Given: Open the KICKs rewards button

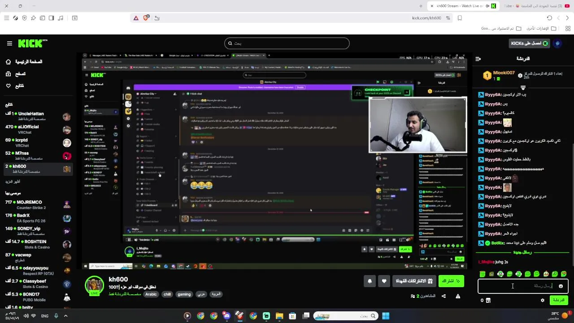Looking at the screenshot, I should tap(530, 44).
